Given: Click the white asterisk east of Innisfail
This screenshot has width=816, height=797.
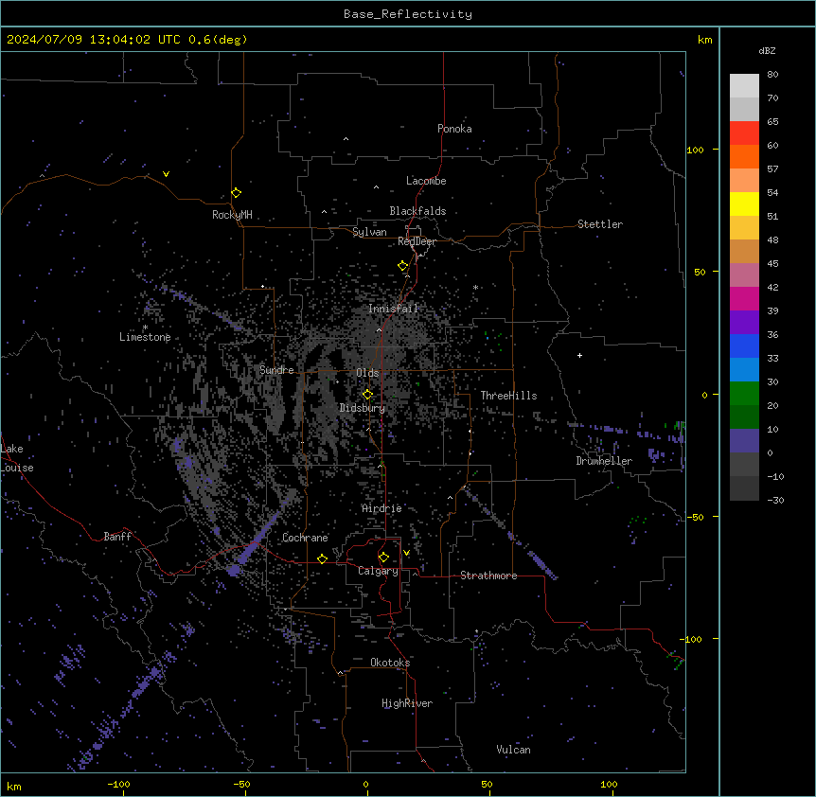Looking at the screenshot, I should pyautogui.click(x=475, y=287).
